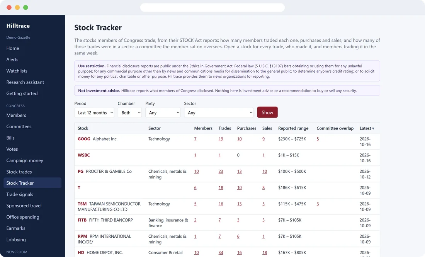Open the WSBC stock link

tap(84, 155)
